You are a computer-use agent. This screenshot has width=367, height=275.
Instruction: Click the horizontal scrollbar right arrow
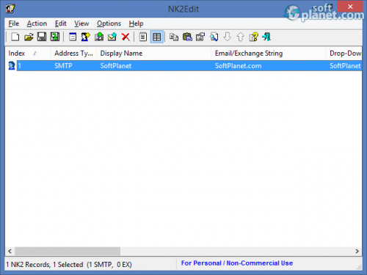click(357, 251)
